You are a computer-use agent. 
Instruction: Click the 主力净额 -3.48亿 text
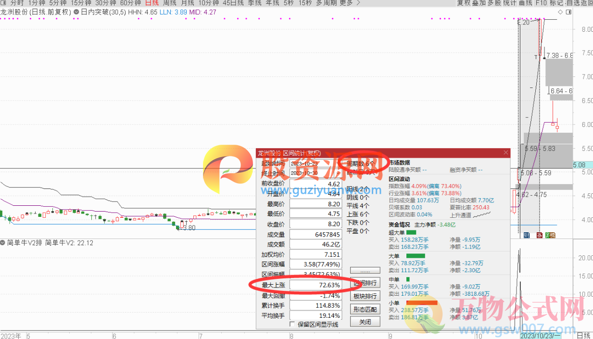coord(435,225)
